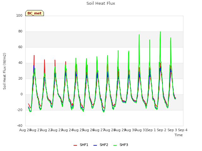Click the red SHF1 legend swatch
The height and width of the screenshot is (151, 202).
click(75, 145)
